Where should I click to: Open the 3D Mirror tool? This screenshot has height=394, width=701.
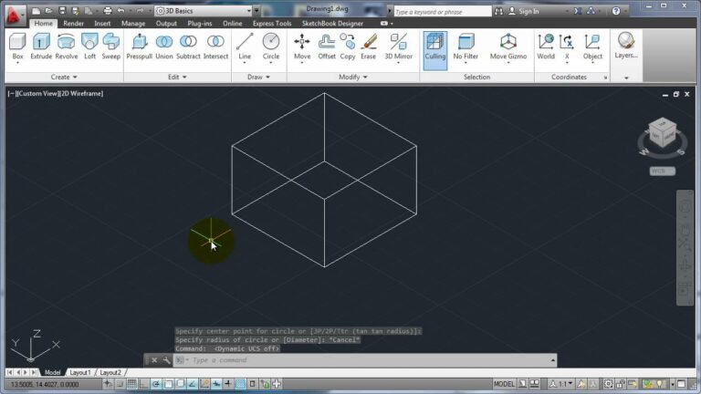tap(399, 46)
